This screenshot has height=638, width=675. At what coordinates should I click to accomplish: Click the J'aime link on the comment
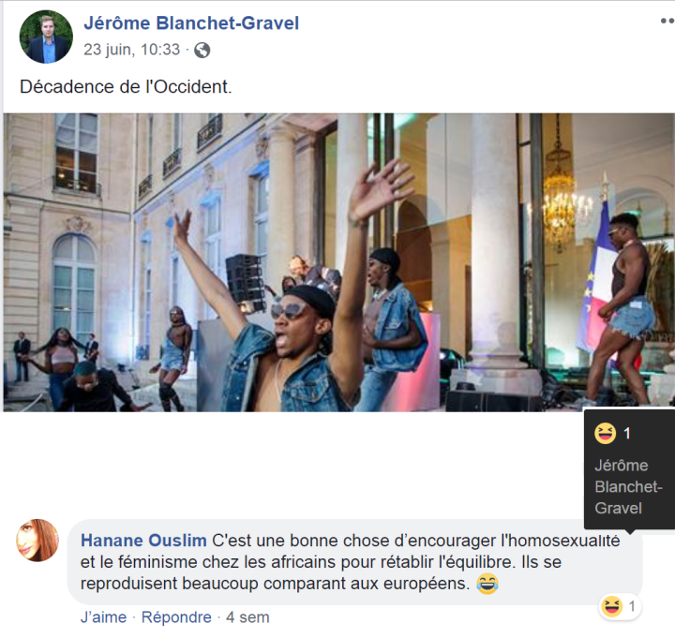click(x=103, y=617)
